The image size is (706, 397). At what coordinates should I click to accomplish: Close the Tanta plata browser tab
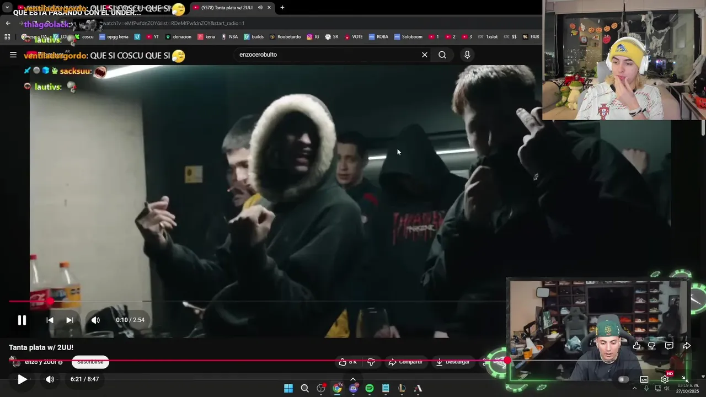[269, 7]
